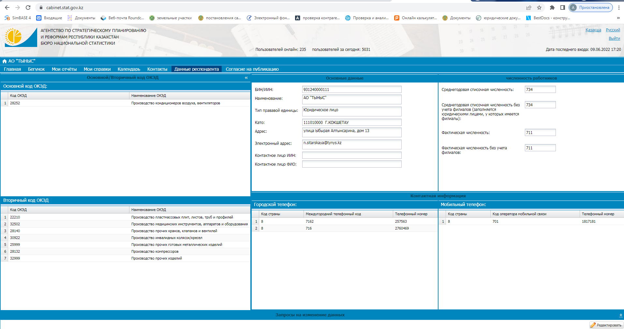Open the 'Контакты' menu item
The image size is (624, 329).
[x=157, y=69]
